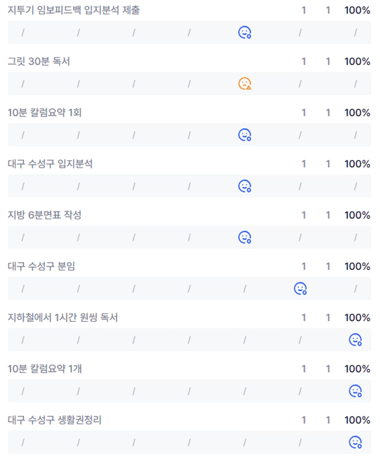Click the 10분 칼럼요약 1개 title

pos(45,369)
